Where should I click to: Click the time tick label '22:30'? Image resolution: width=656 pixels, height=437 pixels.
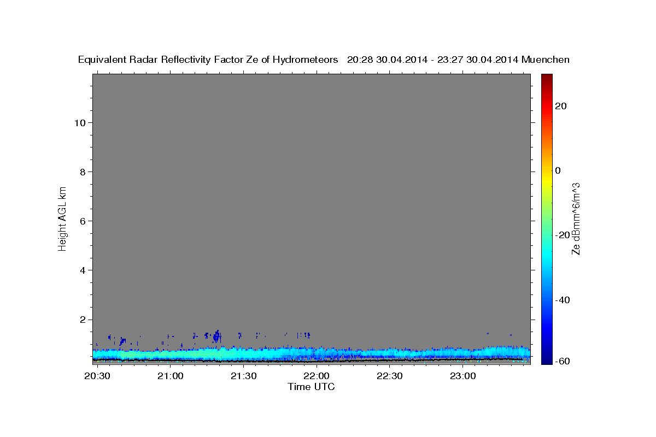click(x=389, y=376)
